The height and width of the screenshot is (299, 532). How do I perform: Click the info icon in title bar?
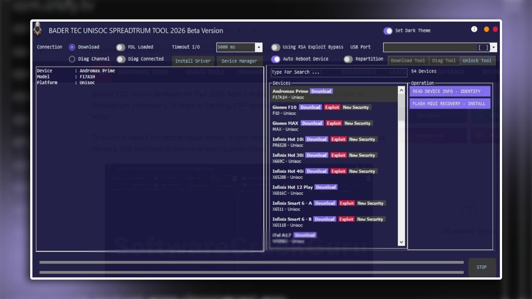(x=474, y=29)
